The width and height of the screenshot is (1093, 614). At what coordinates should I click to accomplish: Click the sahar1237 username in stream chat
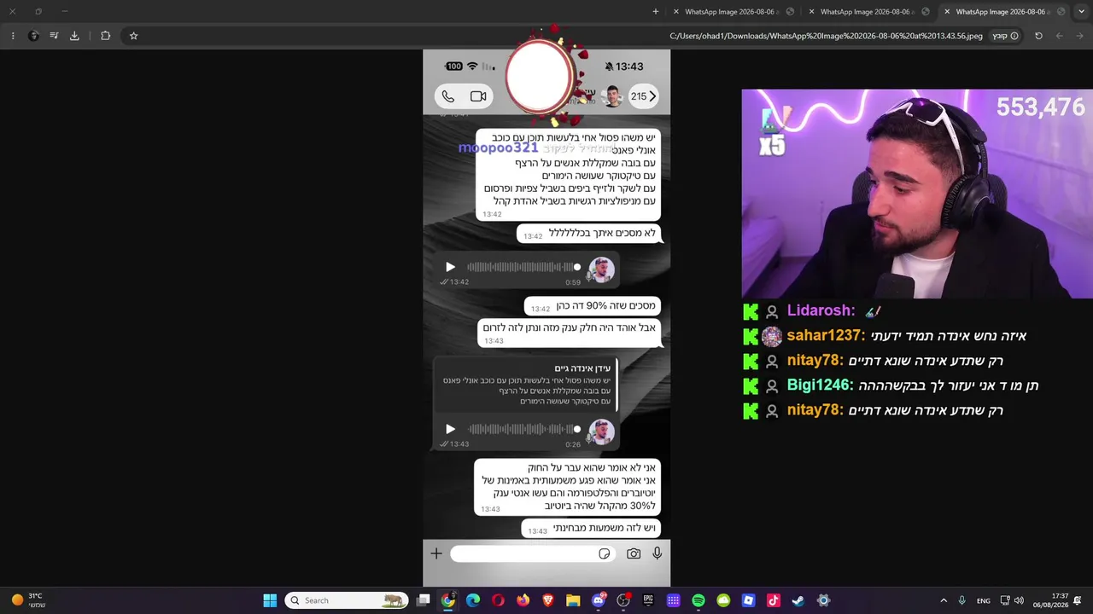tap(826, 336)
